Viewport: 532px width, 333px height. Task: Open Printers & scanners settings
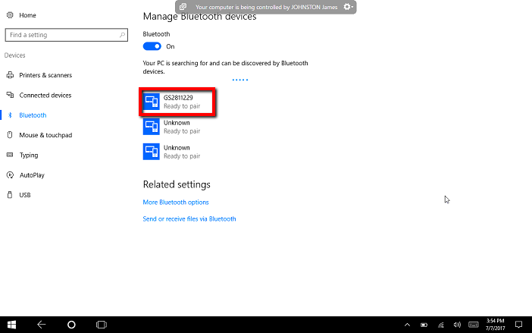pyautogui.click(x=45, y=75)
